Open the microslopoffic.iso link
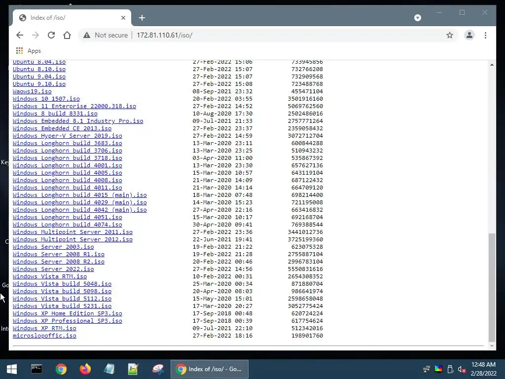Image resolution: width=505 pixels, height=379 pixels. tap(44, 336)
